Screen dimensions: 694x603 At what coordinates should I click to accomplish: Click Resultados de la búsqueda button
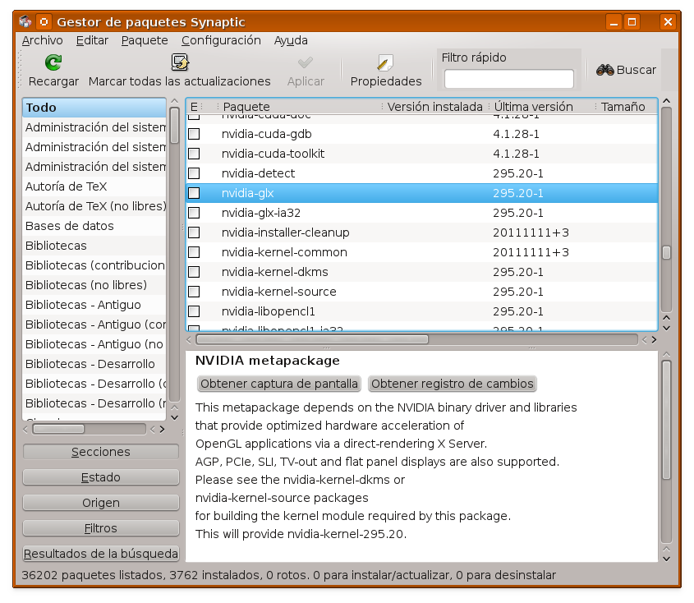101,554
